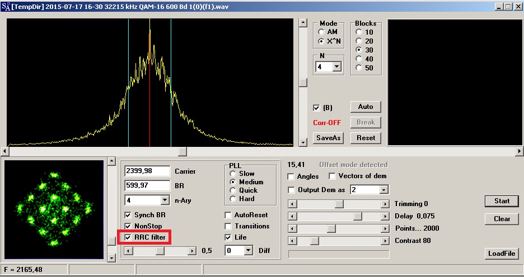524x277 pixels.
Task: Choose the Hard PLL option
Action: click(233, 199)
